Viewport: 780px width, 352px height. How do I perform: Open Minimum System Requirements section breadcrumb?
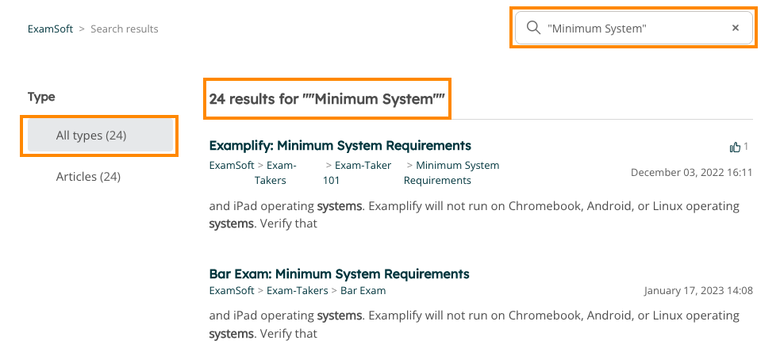pyautogui.click(x=451, y=173)
